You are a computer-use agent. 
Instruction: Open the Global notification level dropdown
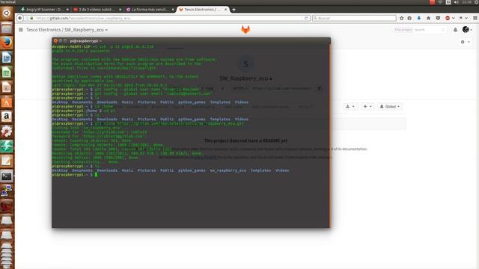point(389,106)
